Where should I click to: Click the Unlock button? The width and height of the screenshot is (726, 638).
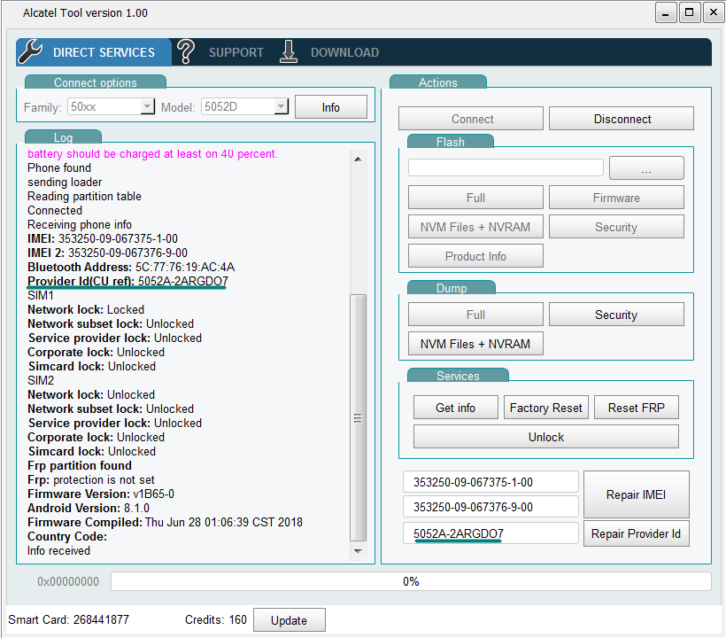[546, 437]
